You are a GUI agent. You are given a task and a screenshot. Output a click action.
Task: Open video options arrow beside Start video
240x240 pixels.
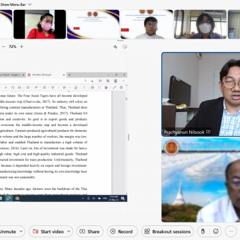click(69, 231)
